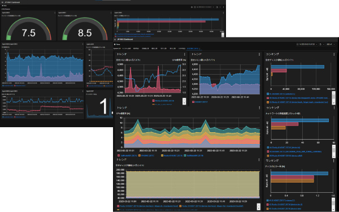Open hamburger menu beside JP1/IM2 Dashboard title

click(115, 40)
